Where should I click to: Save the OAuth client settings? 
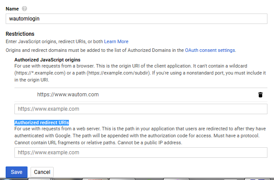[x=17, y=172]
